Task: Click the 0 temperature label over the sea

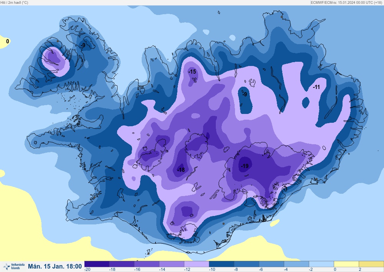Action: click(x=8, y=41)
